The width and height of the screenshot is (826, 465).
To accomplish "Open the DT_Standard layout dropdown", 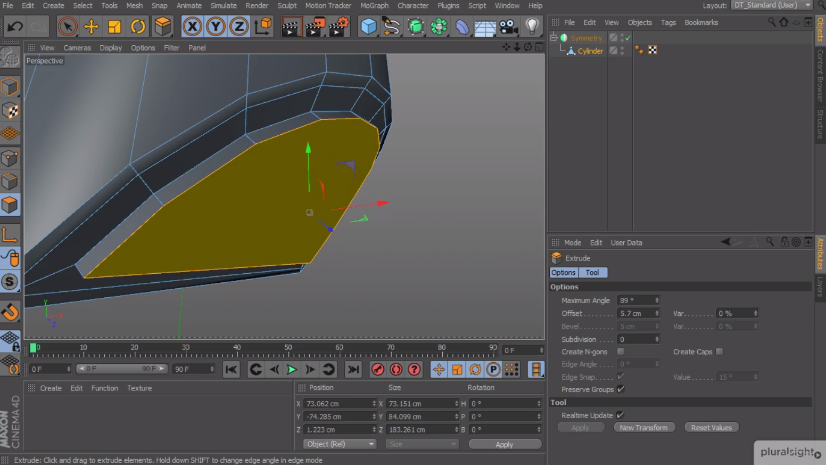I will coord(771,5).
